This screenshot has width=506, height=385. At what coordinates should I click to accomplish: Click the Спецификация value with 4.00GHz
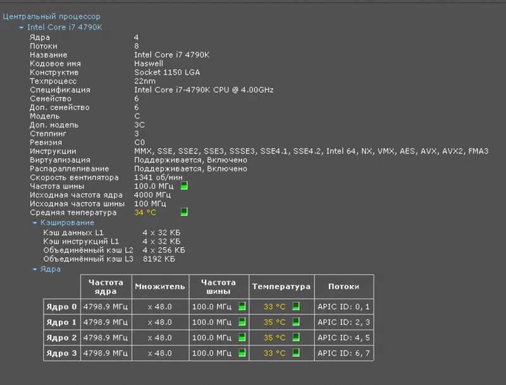[204, 90]
